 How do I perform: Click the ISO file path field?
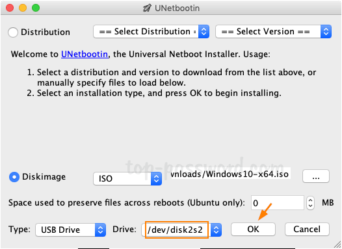click(230, 174)
